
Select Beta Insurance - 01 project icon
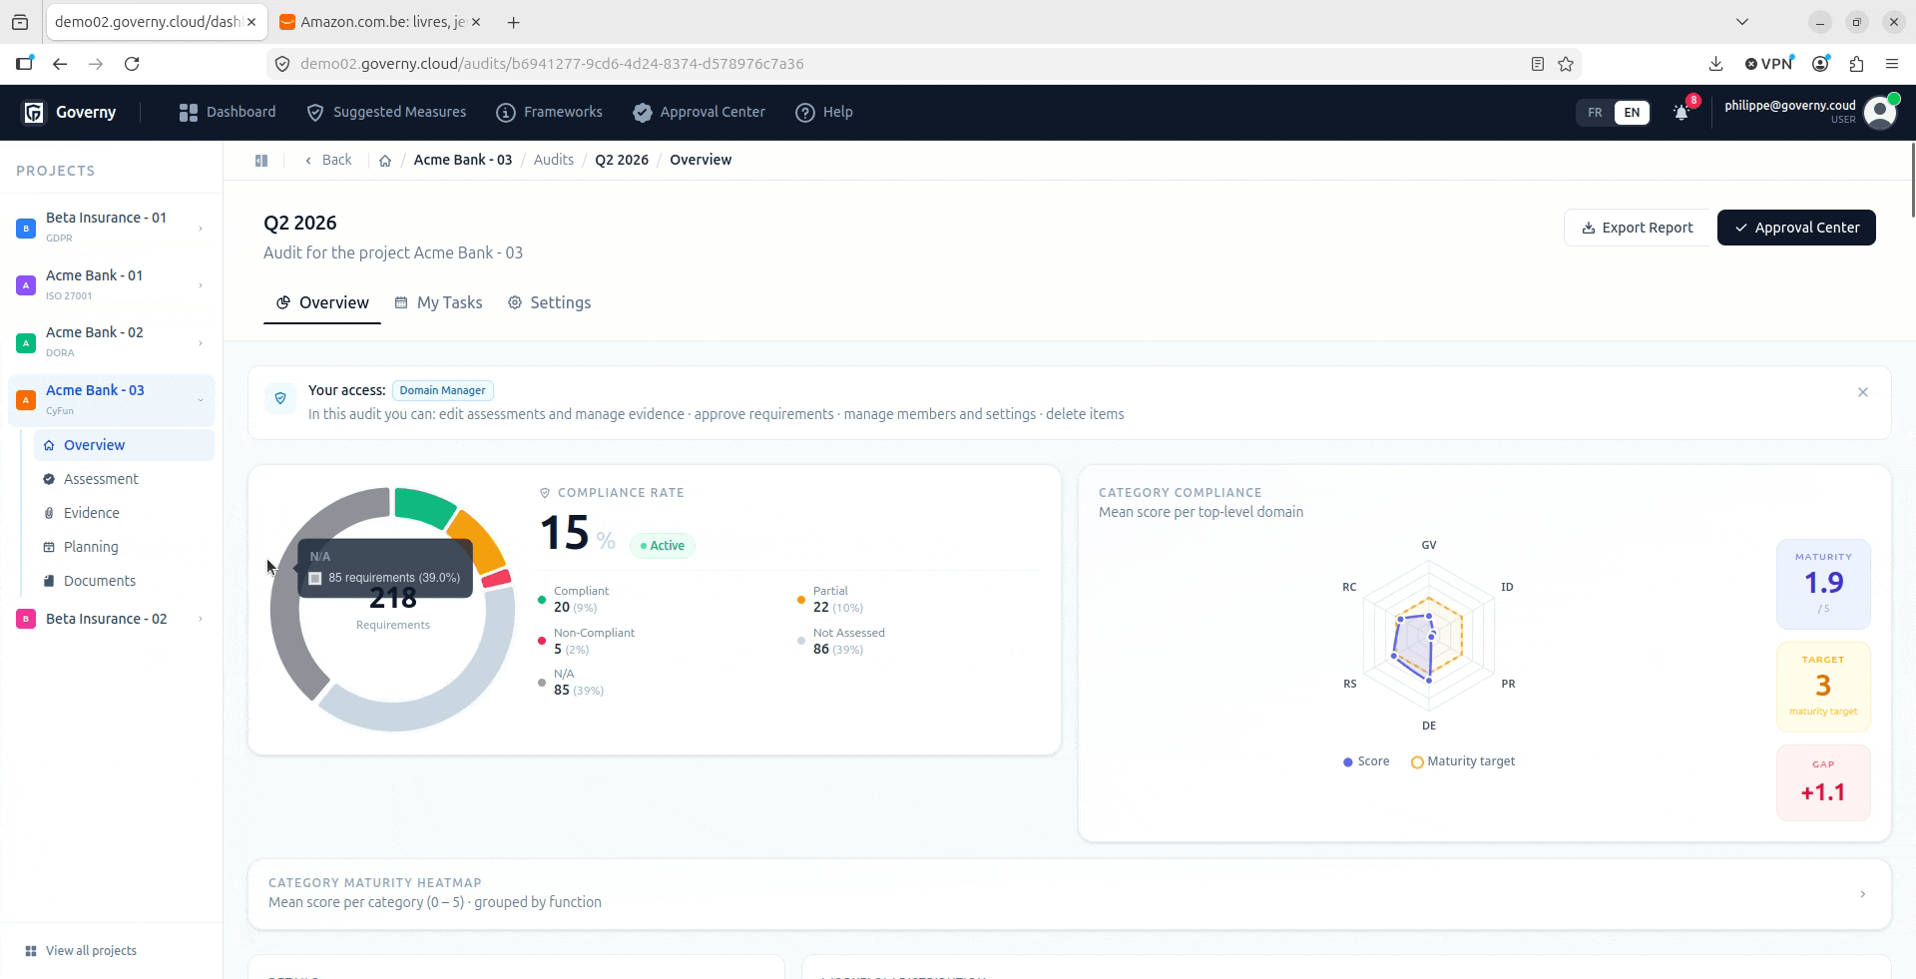pos(27,229)
